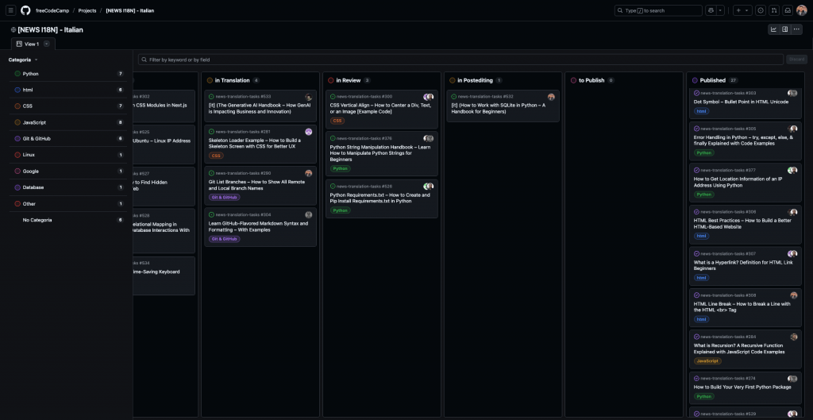Select JavaScript category in slice panel
813x420 pixels.
point(67,122)
